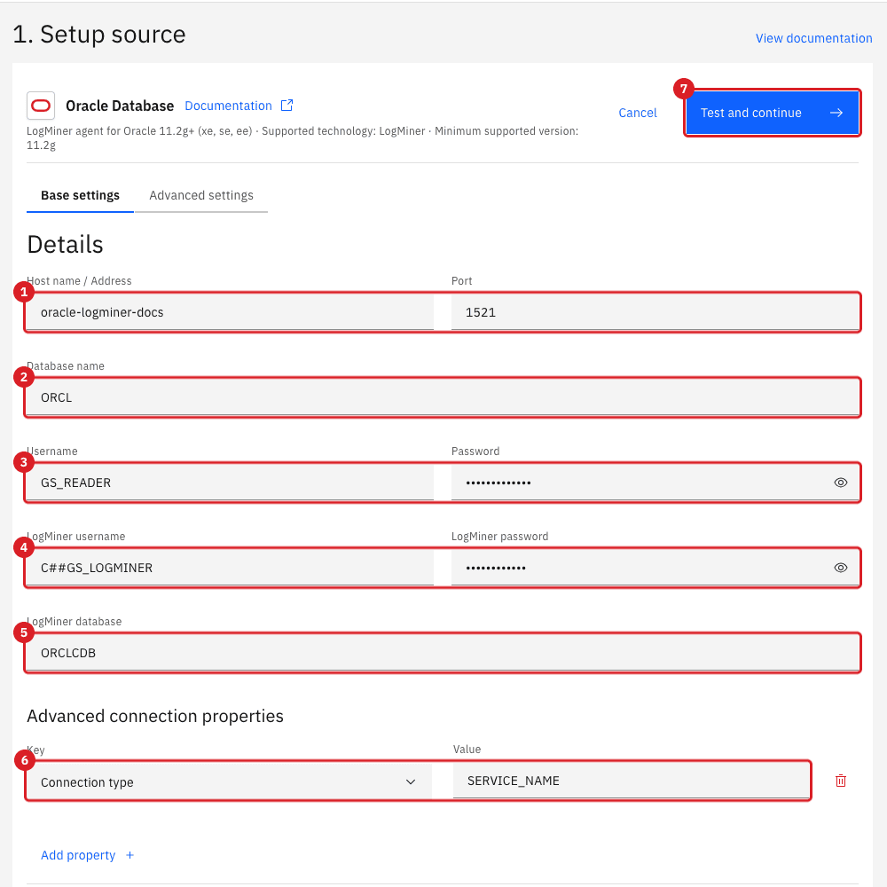The width and height of the screenshot is (887, 887).
Task: Click the Port field with 1521
Action: tap(655, 312)
